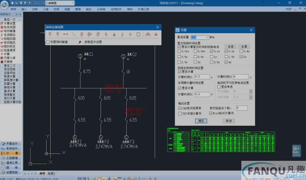This screenshot has height=180, width=306.
Task: Click the 全清 button
Action: [x=244, y=46]
